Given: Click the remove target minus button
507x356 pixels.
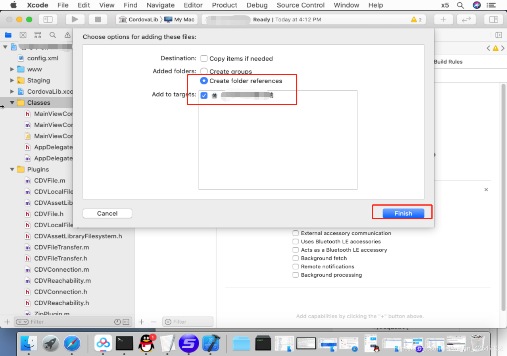Looking at the screenshot, I should click(x=153, y=322).
